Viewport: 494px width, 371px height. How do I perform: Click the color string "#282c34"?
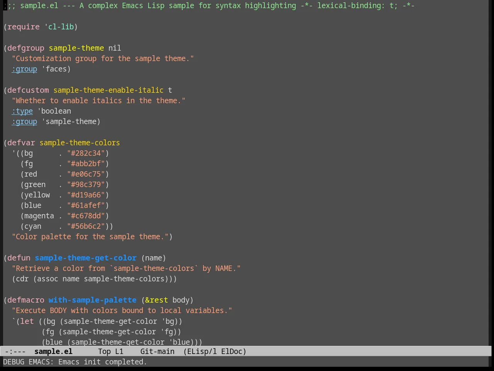pos(86,153)
